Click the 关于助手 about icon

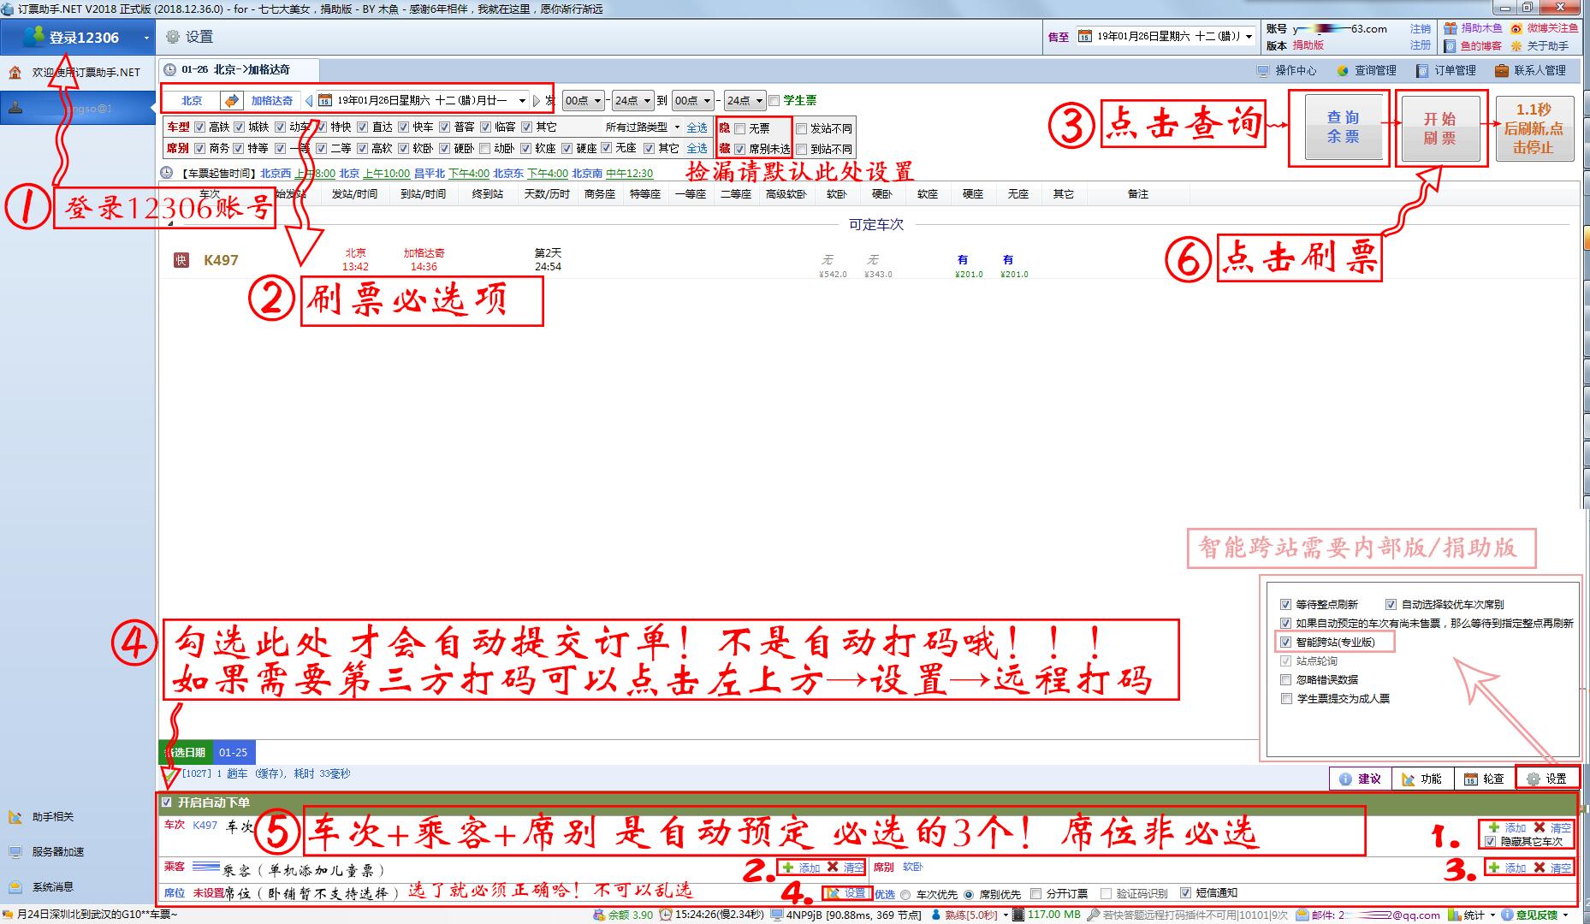click(1516, 46)
